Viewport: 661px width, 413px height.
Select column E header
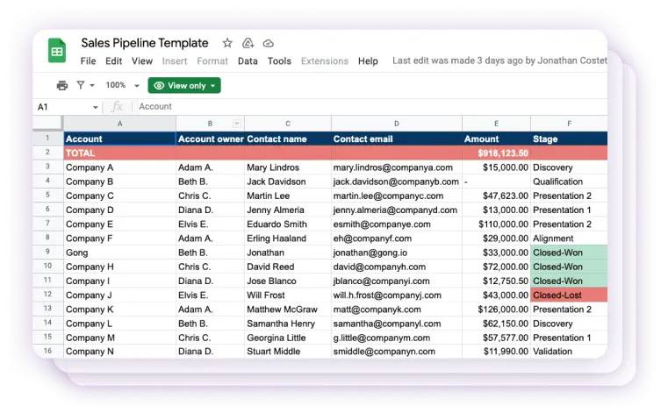click(x=496, y=124)
